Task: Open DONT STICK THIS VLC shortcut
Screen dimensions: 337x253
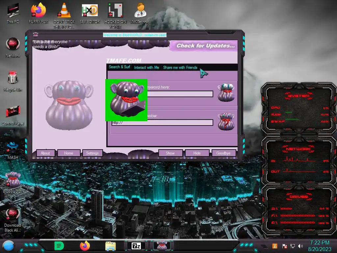Action: pyautogui.click(x=64, y=15)
